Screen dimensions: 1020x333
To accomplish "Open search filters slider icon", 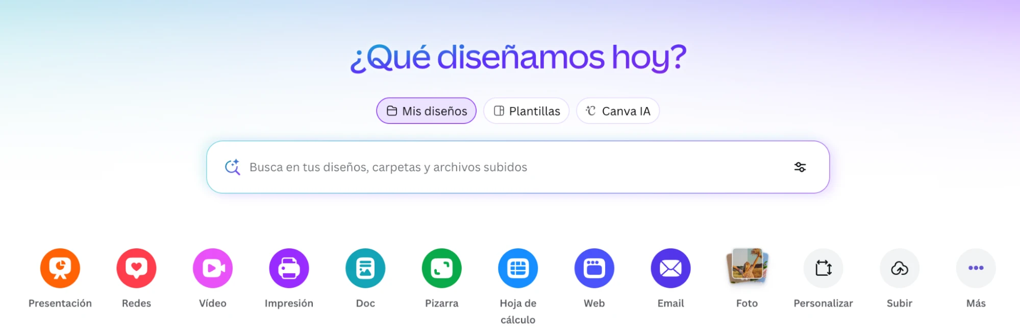I will point(800,167).
